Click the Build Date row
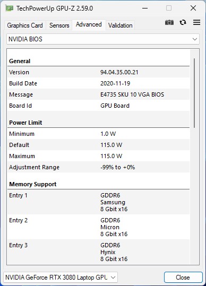 99,83
